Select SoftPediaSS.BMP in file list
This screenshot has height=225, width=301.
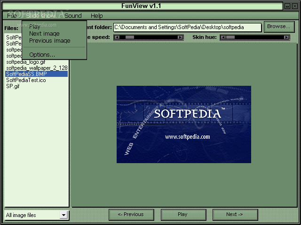pos(37,74)
